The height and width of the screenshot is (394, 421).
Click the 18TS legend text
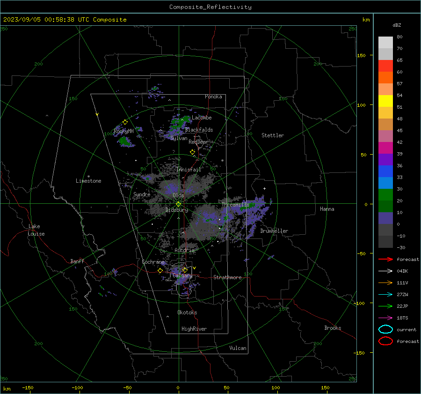[x=402, y=318]
